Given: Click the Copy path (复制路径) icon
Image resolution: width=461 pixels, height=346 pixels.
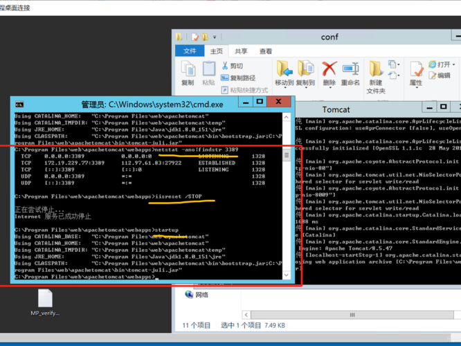Looking at the screenshot, I should pos(225,78).
